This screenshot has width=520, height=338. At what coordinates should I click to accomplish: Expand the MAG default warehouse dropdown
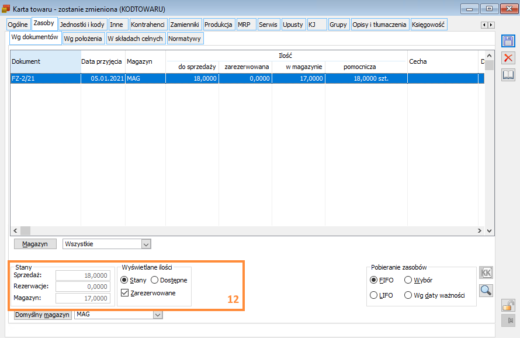[x=157, y=315]
